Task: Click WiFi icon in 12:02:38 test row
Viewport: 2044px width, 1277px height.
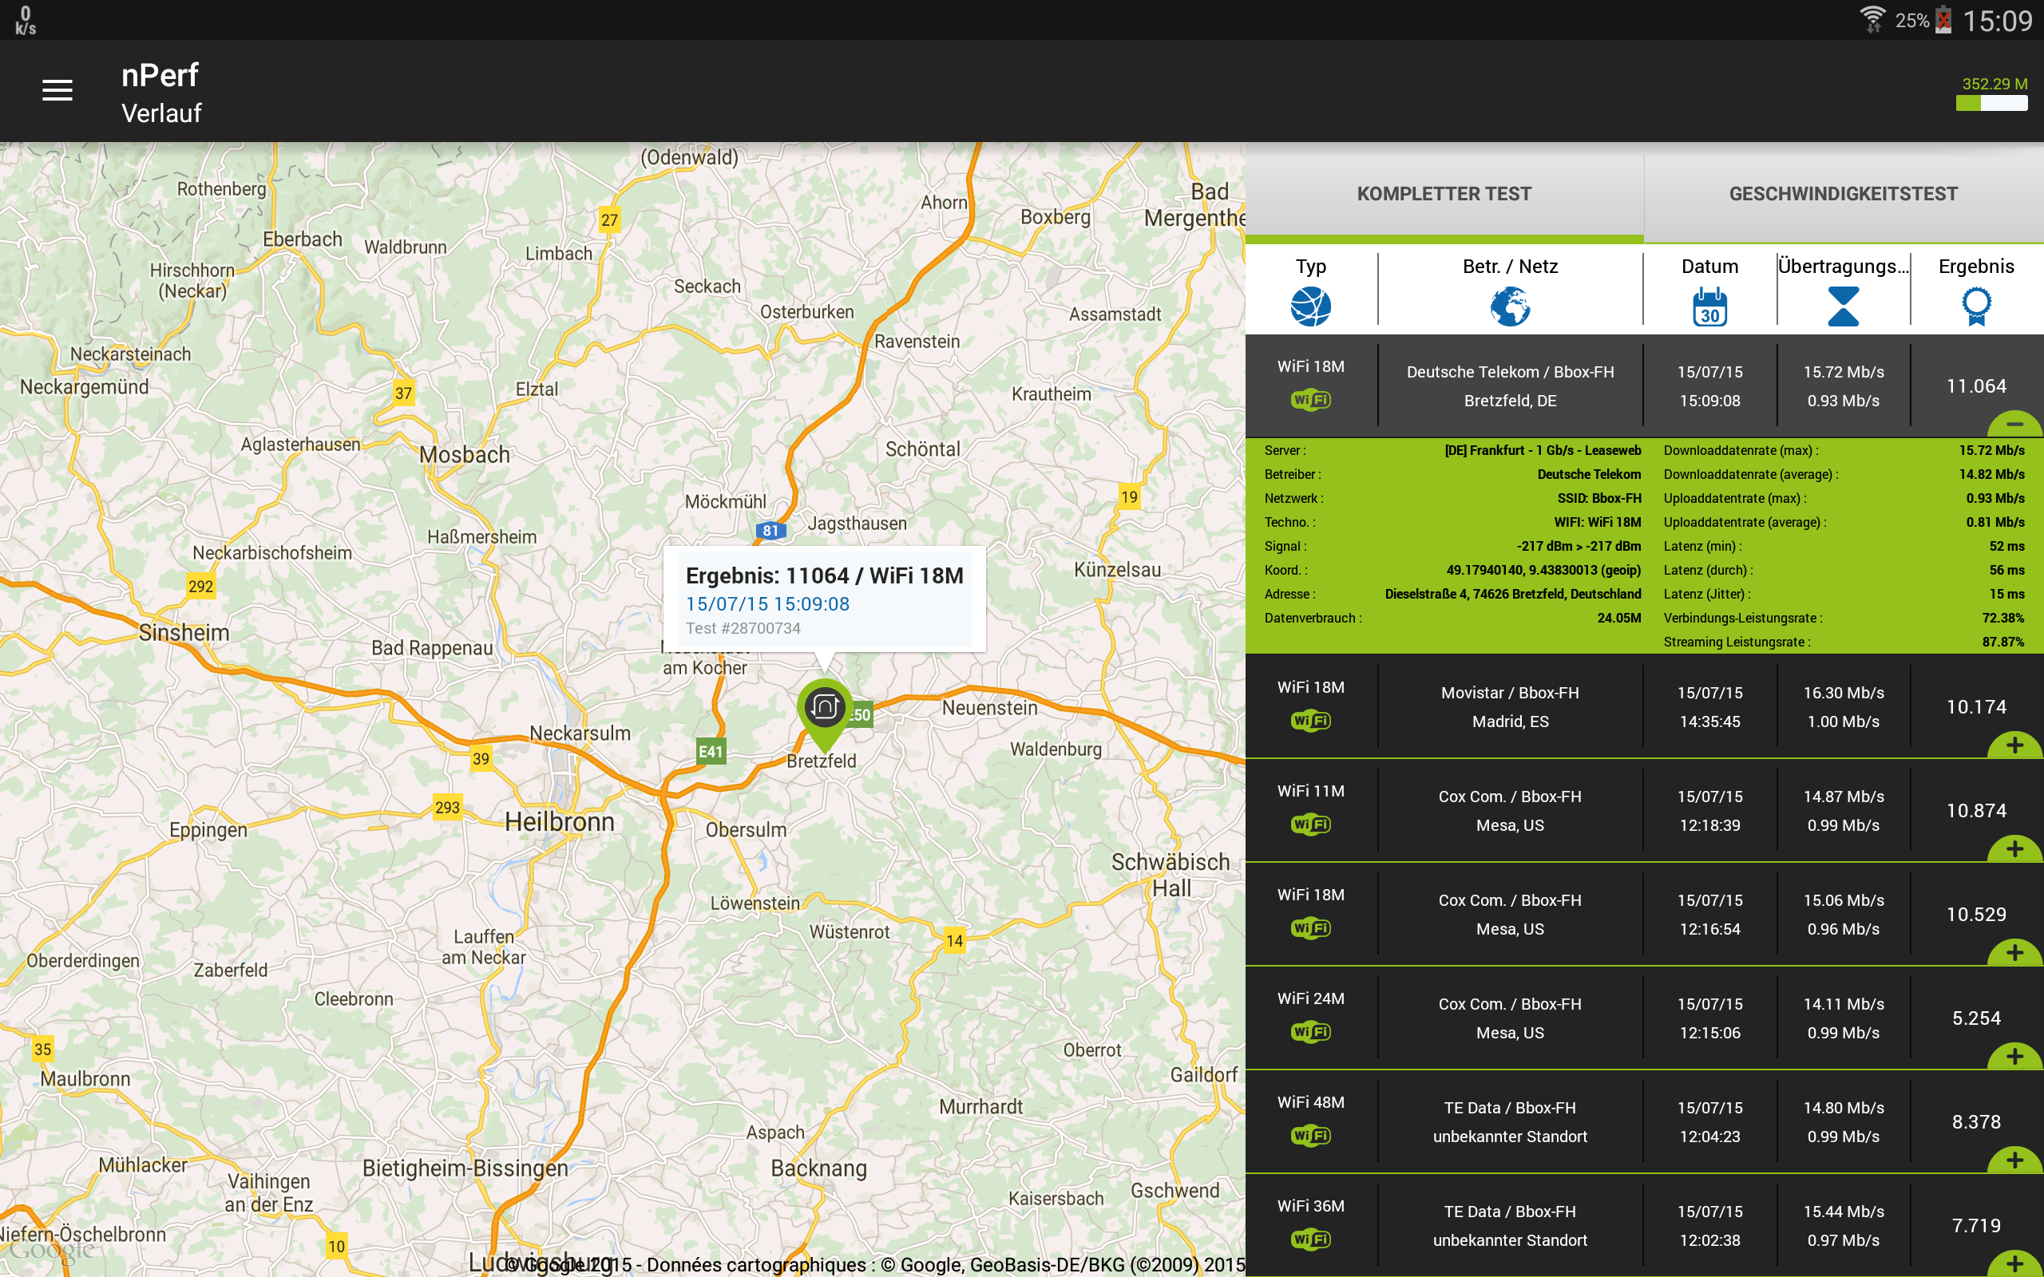Action: (1311, 1239)
